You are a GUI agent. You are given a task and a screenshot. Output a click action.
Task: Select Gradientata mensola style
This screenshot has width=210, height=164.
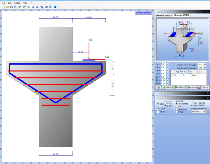click(177, 104)
